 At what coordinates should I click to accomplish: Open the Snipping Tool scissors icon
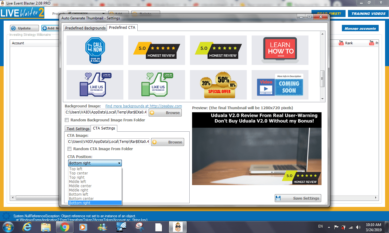click(139, 227)
